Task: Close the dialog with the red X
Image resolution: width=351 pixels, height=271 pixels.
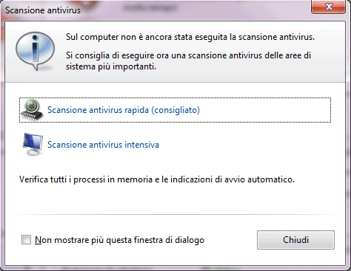Action: 328,7
